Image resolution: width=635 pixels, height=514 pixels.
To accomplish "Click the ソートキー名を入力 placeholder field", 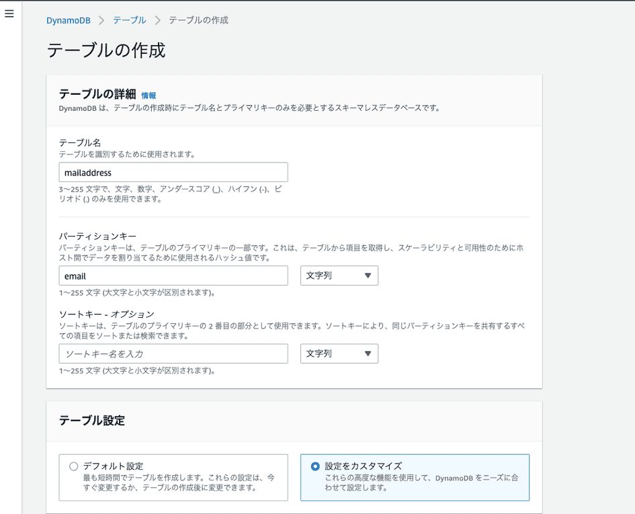I will coord(173,353).
